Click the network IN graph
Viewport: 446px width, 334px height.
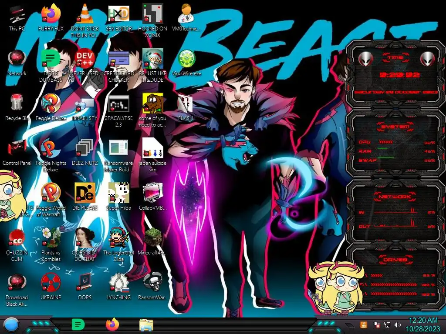(396, 211)
